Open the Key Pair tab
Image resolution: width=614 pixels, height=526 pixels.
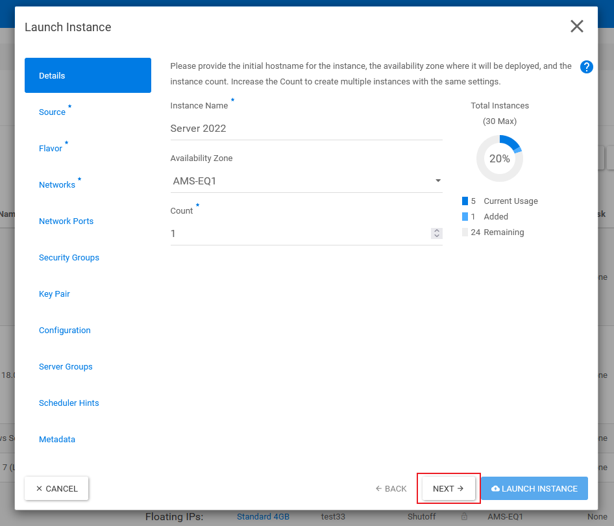[55, 294]
